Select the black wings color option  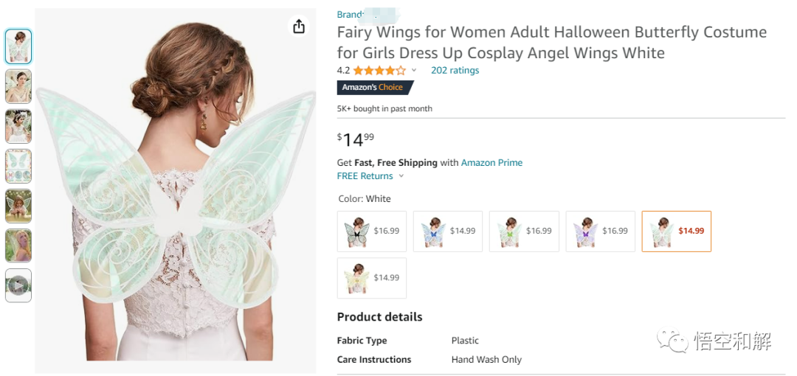click(371, 231)
